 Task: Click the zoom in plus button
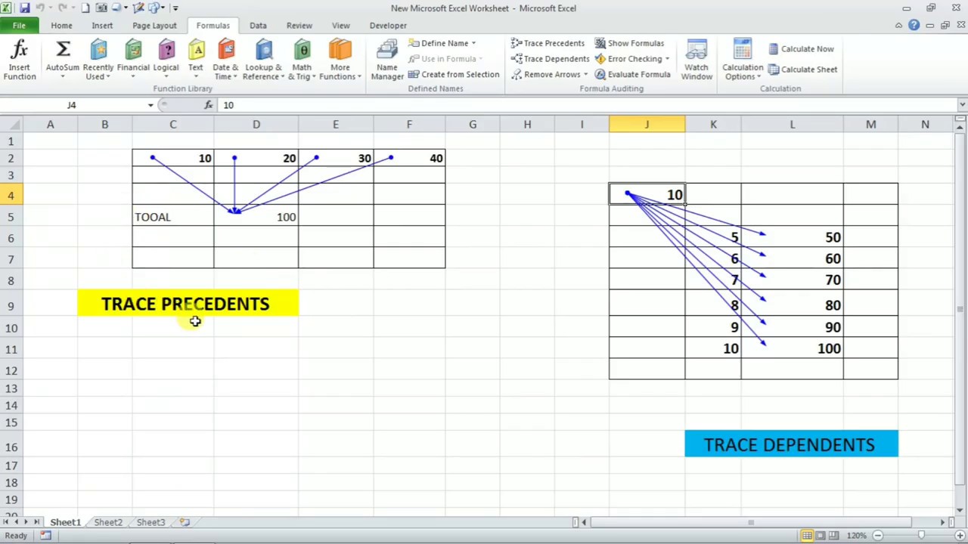pos(960,536)
